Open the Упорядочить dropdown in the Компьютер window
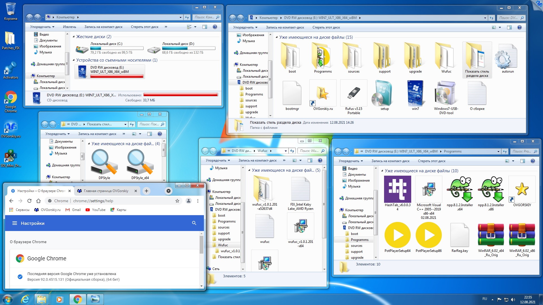 42,27
